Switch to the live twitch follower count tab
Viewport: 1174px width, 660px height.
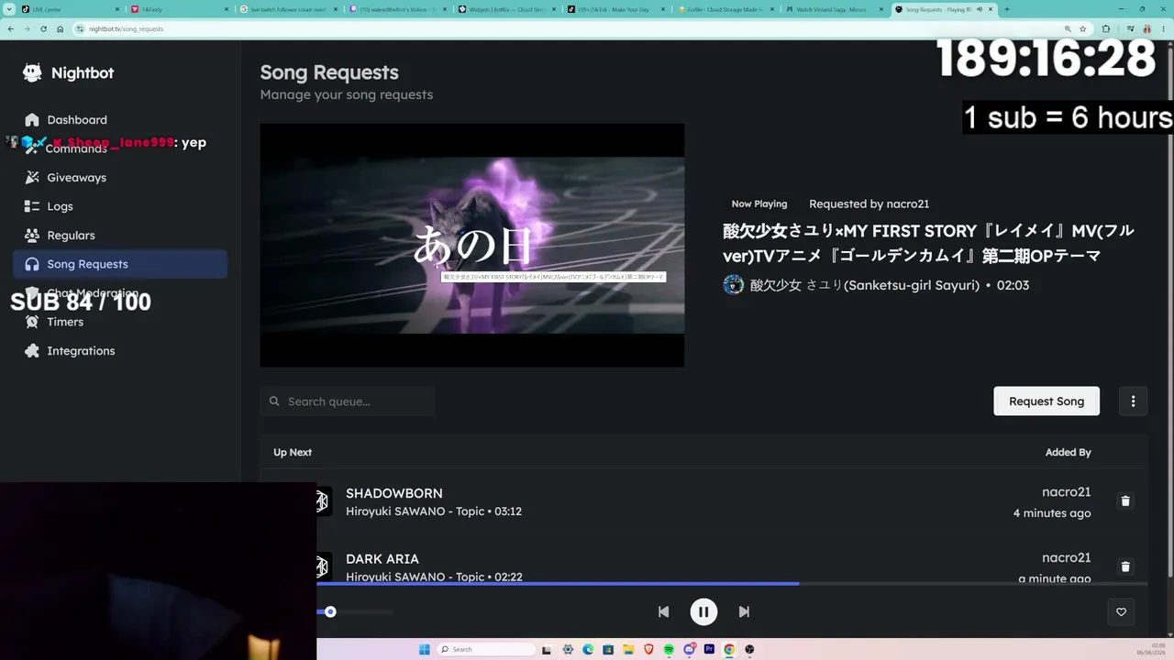pyautogui.click(x=288, y=9)
